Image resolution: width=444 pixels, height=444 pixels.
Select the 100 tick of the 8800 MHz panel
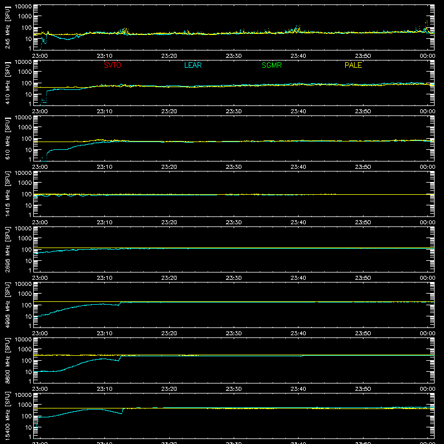[27, 361]
